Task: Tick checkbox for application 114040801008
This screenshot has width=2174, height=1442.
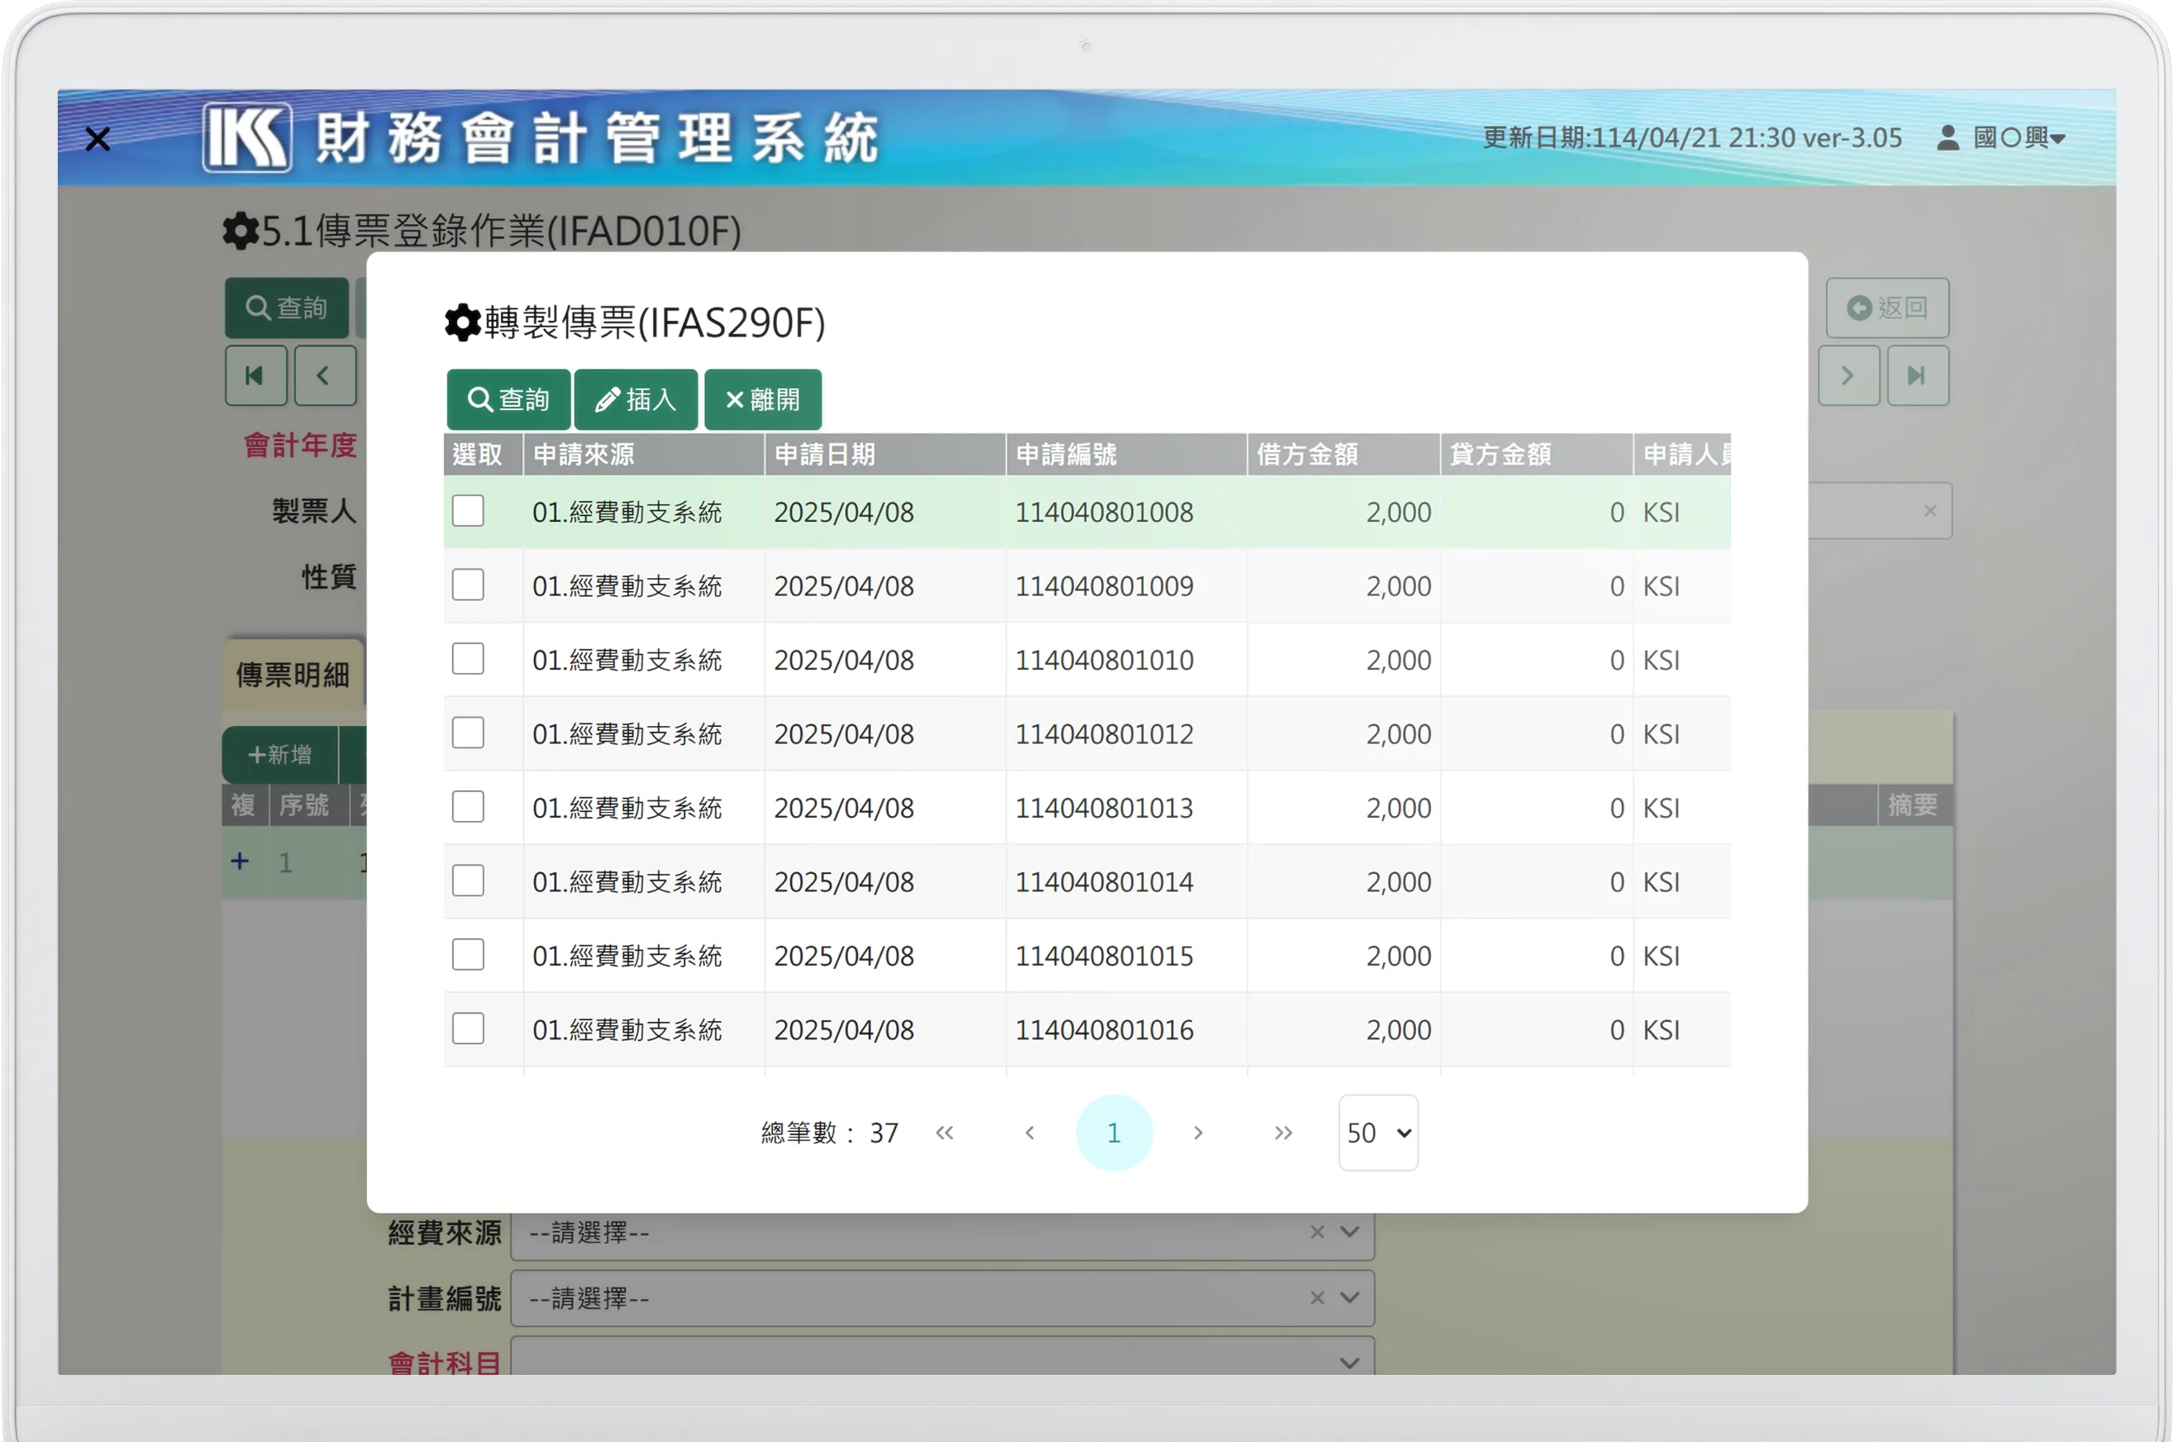Action: tap(468, 511)
